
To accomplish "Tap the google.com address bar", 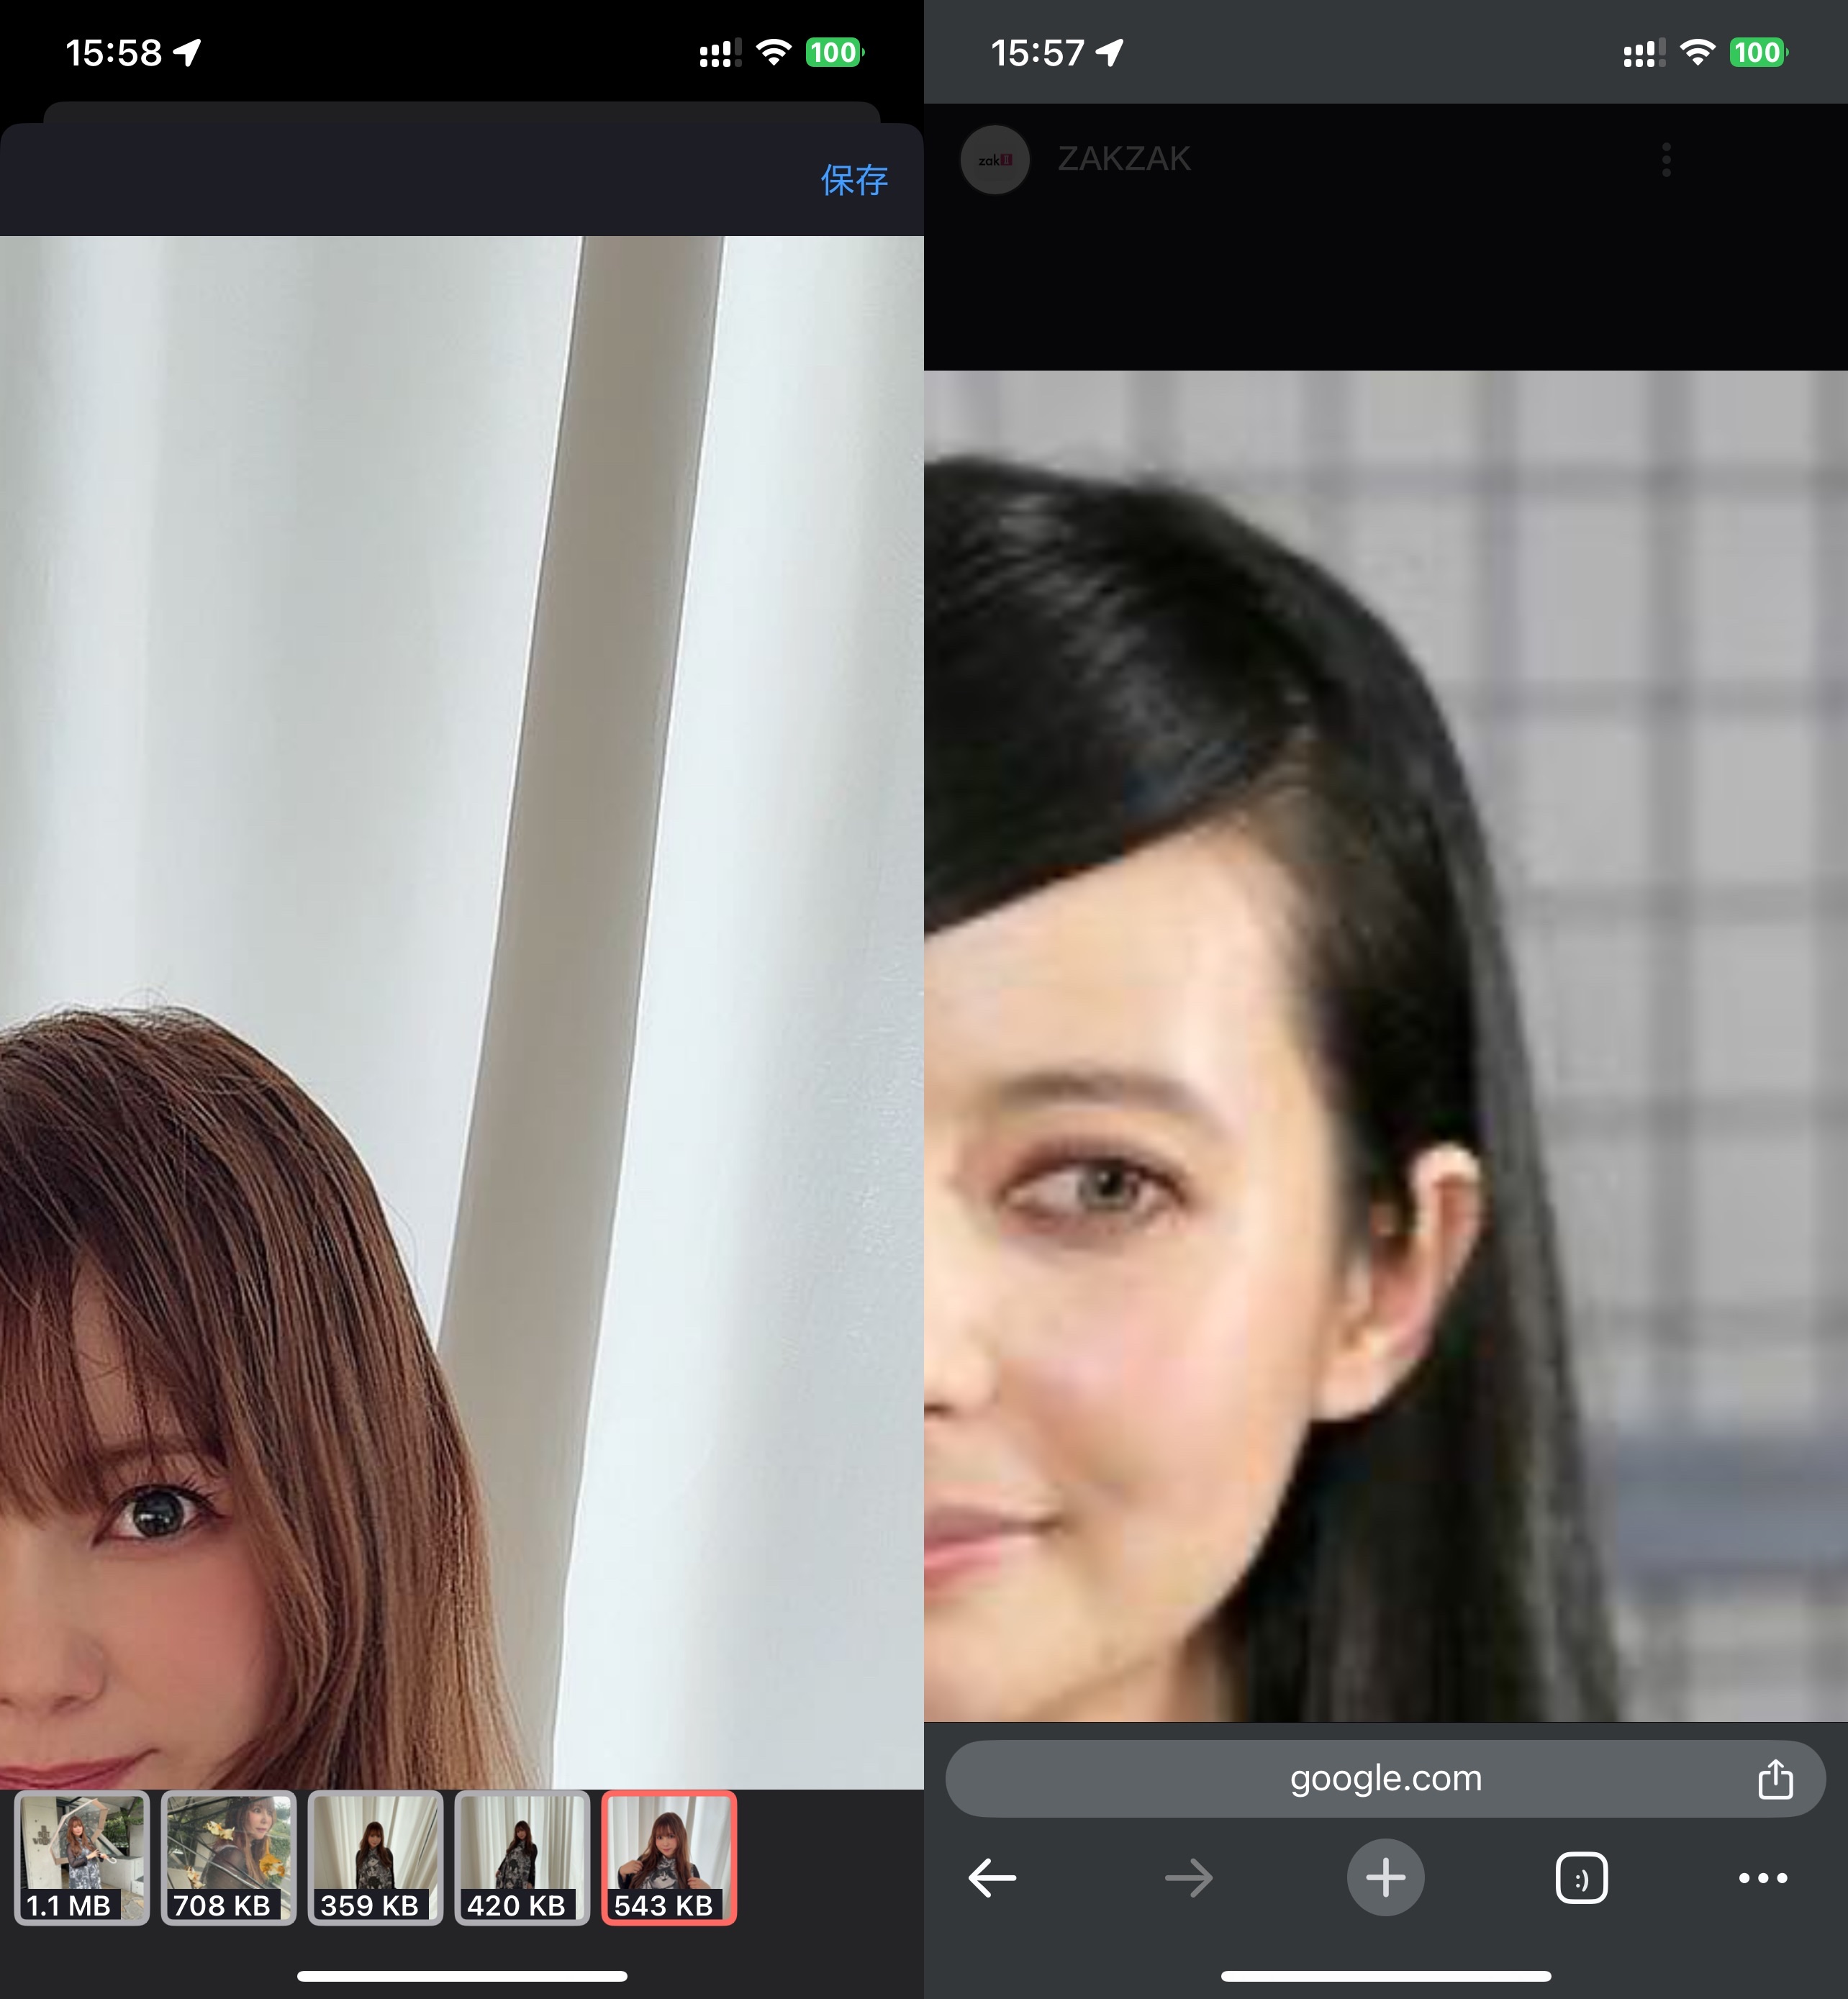I will (1385, 1779).
